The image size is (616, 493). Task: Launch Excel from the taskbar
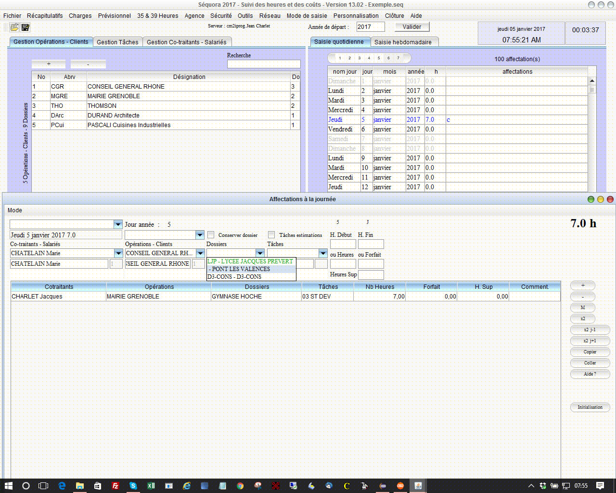pyautogui.click(x=151, y=486)
